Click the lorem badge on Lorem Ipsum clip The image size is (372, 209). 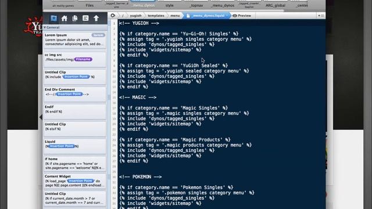coord(98,35)
